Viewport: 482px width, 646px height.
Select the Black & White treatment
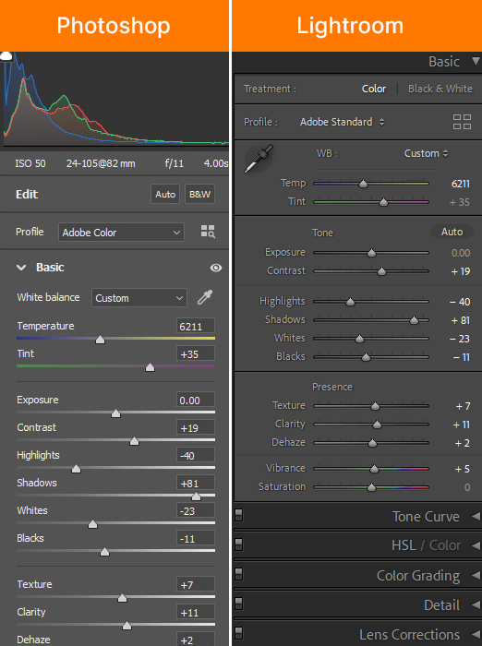point(440,89)
